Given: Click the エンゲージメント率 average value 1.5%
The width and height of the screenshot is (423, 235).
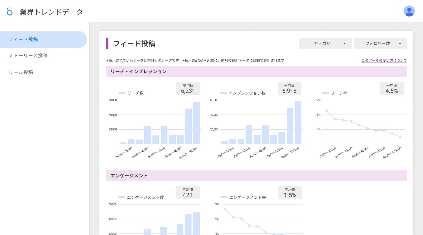Looking at the screenshot, I should pos(290,195).
